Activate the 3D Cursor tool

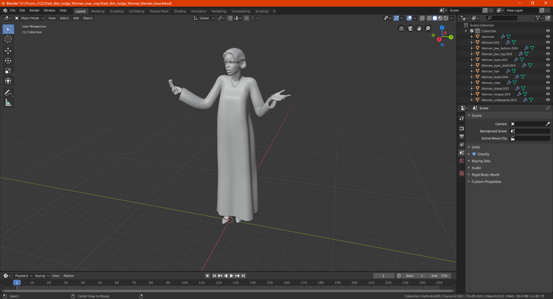(8, 39)
